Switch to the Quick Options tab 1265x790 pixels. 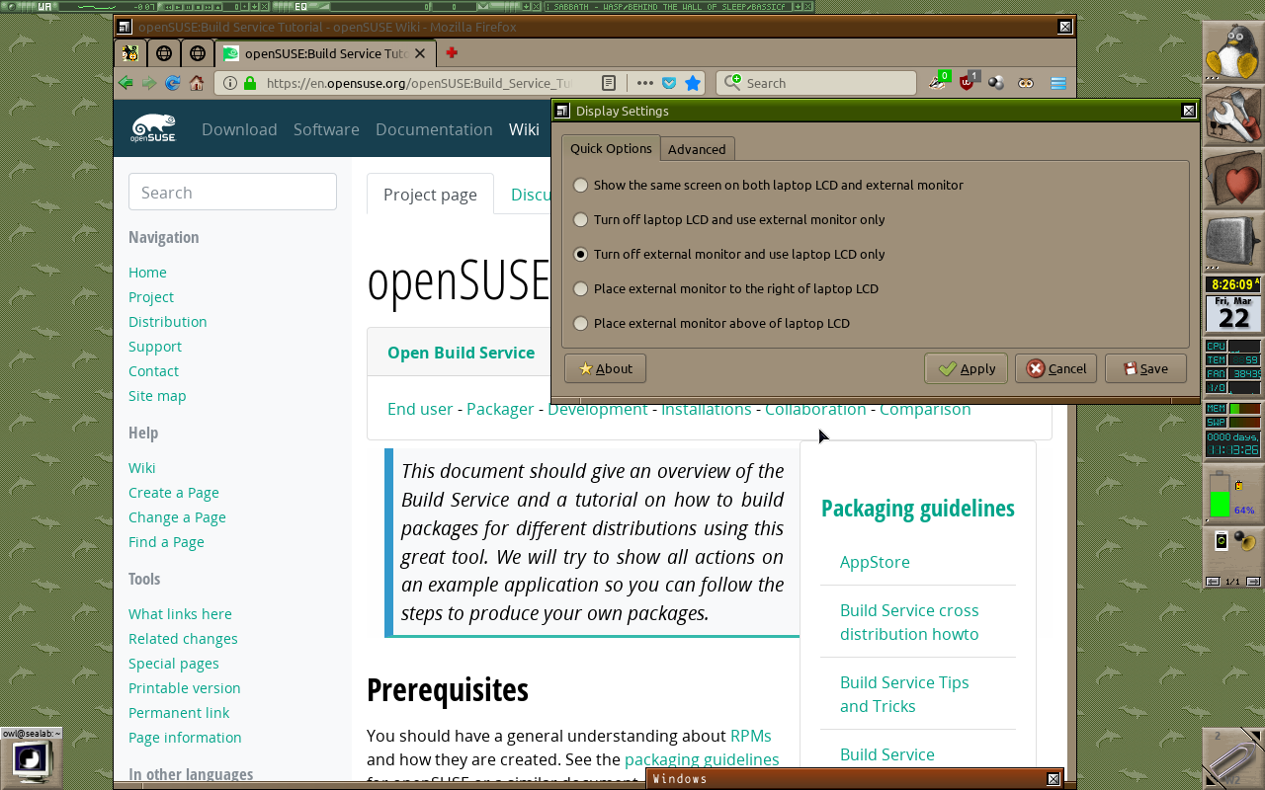click(x=611, y=148)
